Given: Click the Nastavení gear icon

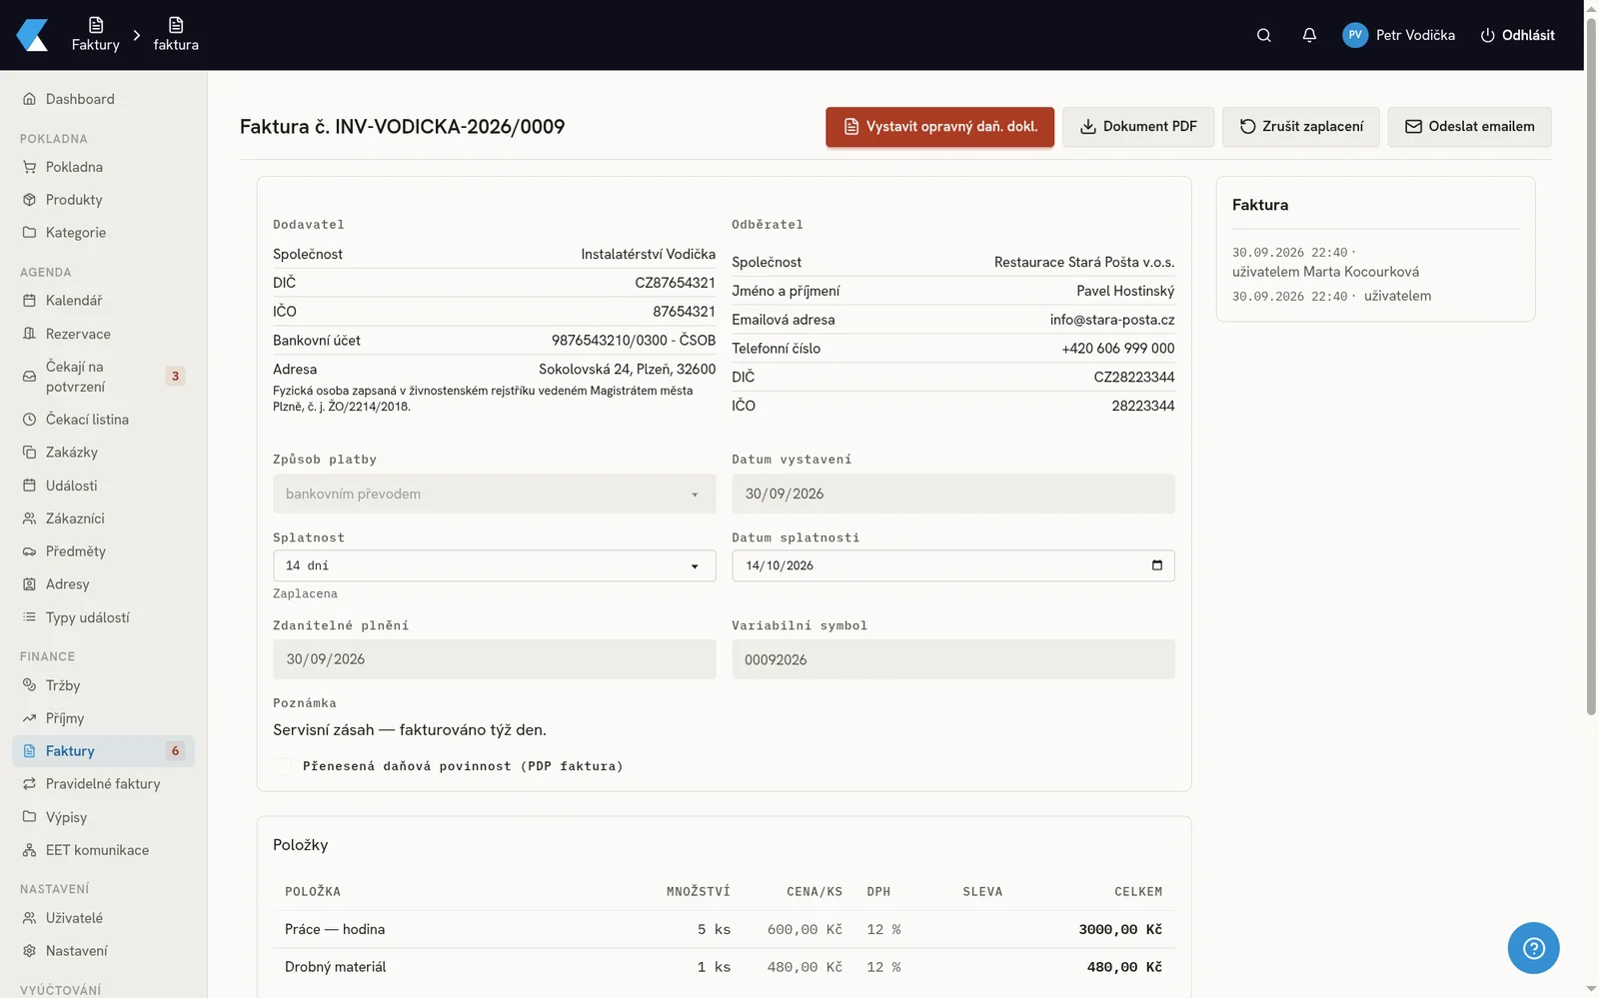Looking at the screenshot, I should pos(29,951).
